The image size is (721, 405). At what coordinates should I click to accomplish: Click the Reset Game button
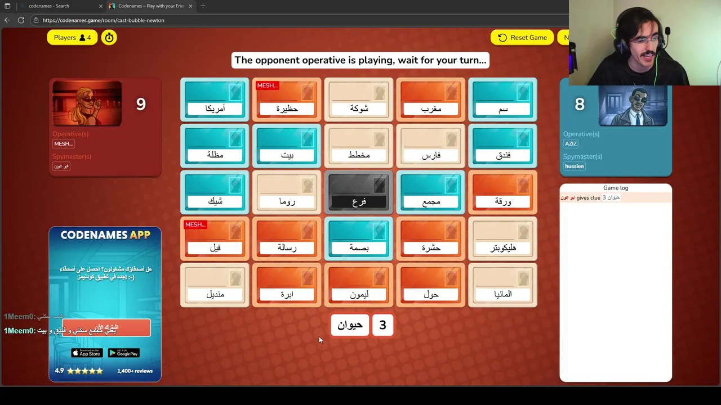pos(522,38)
